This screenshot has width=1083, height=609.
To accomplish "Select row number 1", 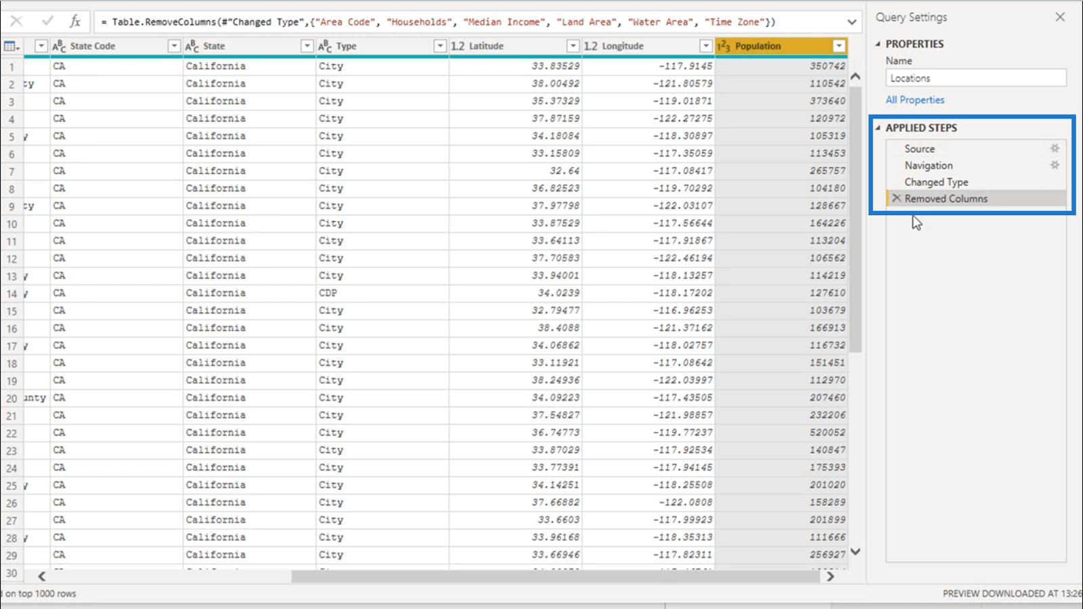I will [12, 67].
